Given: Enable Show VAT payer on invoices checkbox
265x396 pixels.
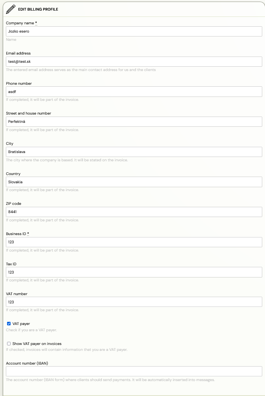Looking at the screenshot, I should 9,343.
